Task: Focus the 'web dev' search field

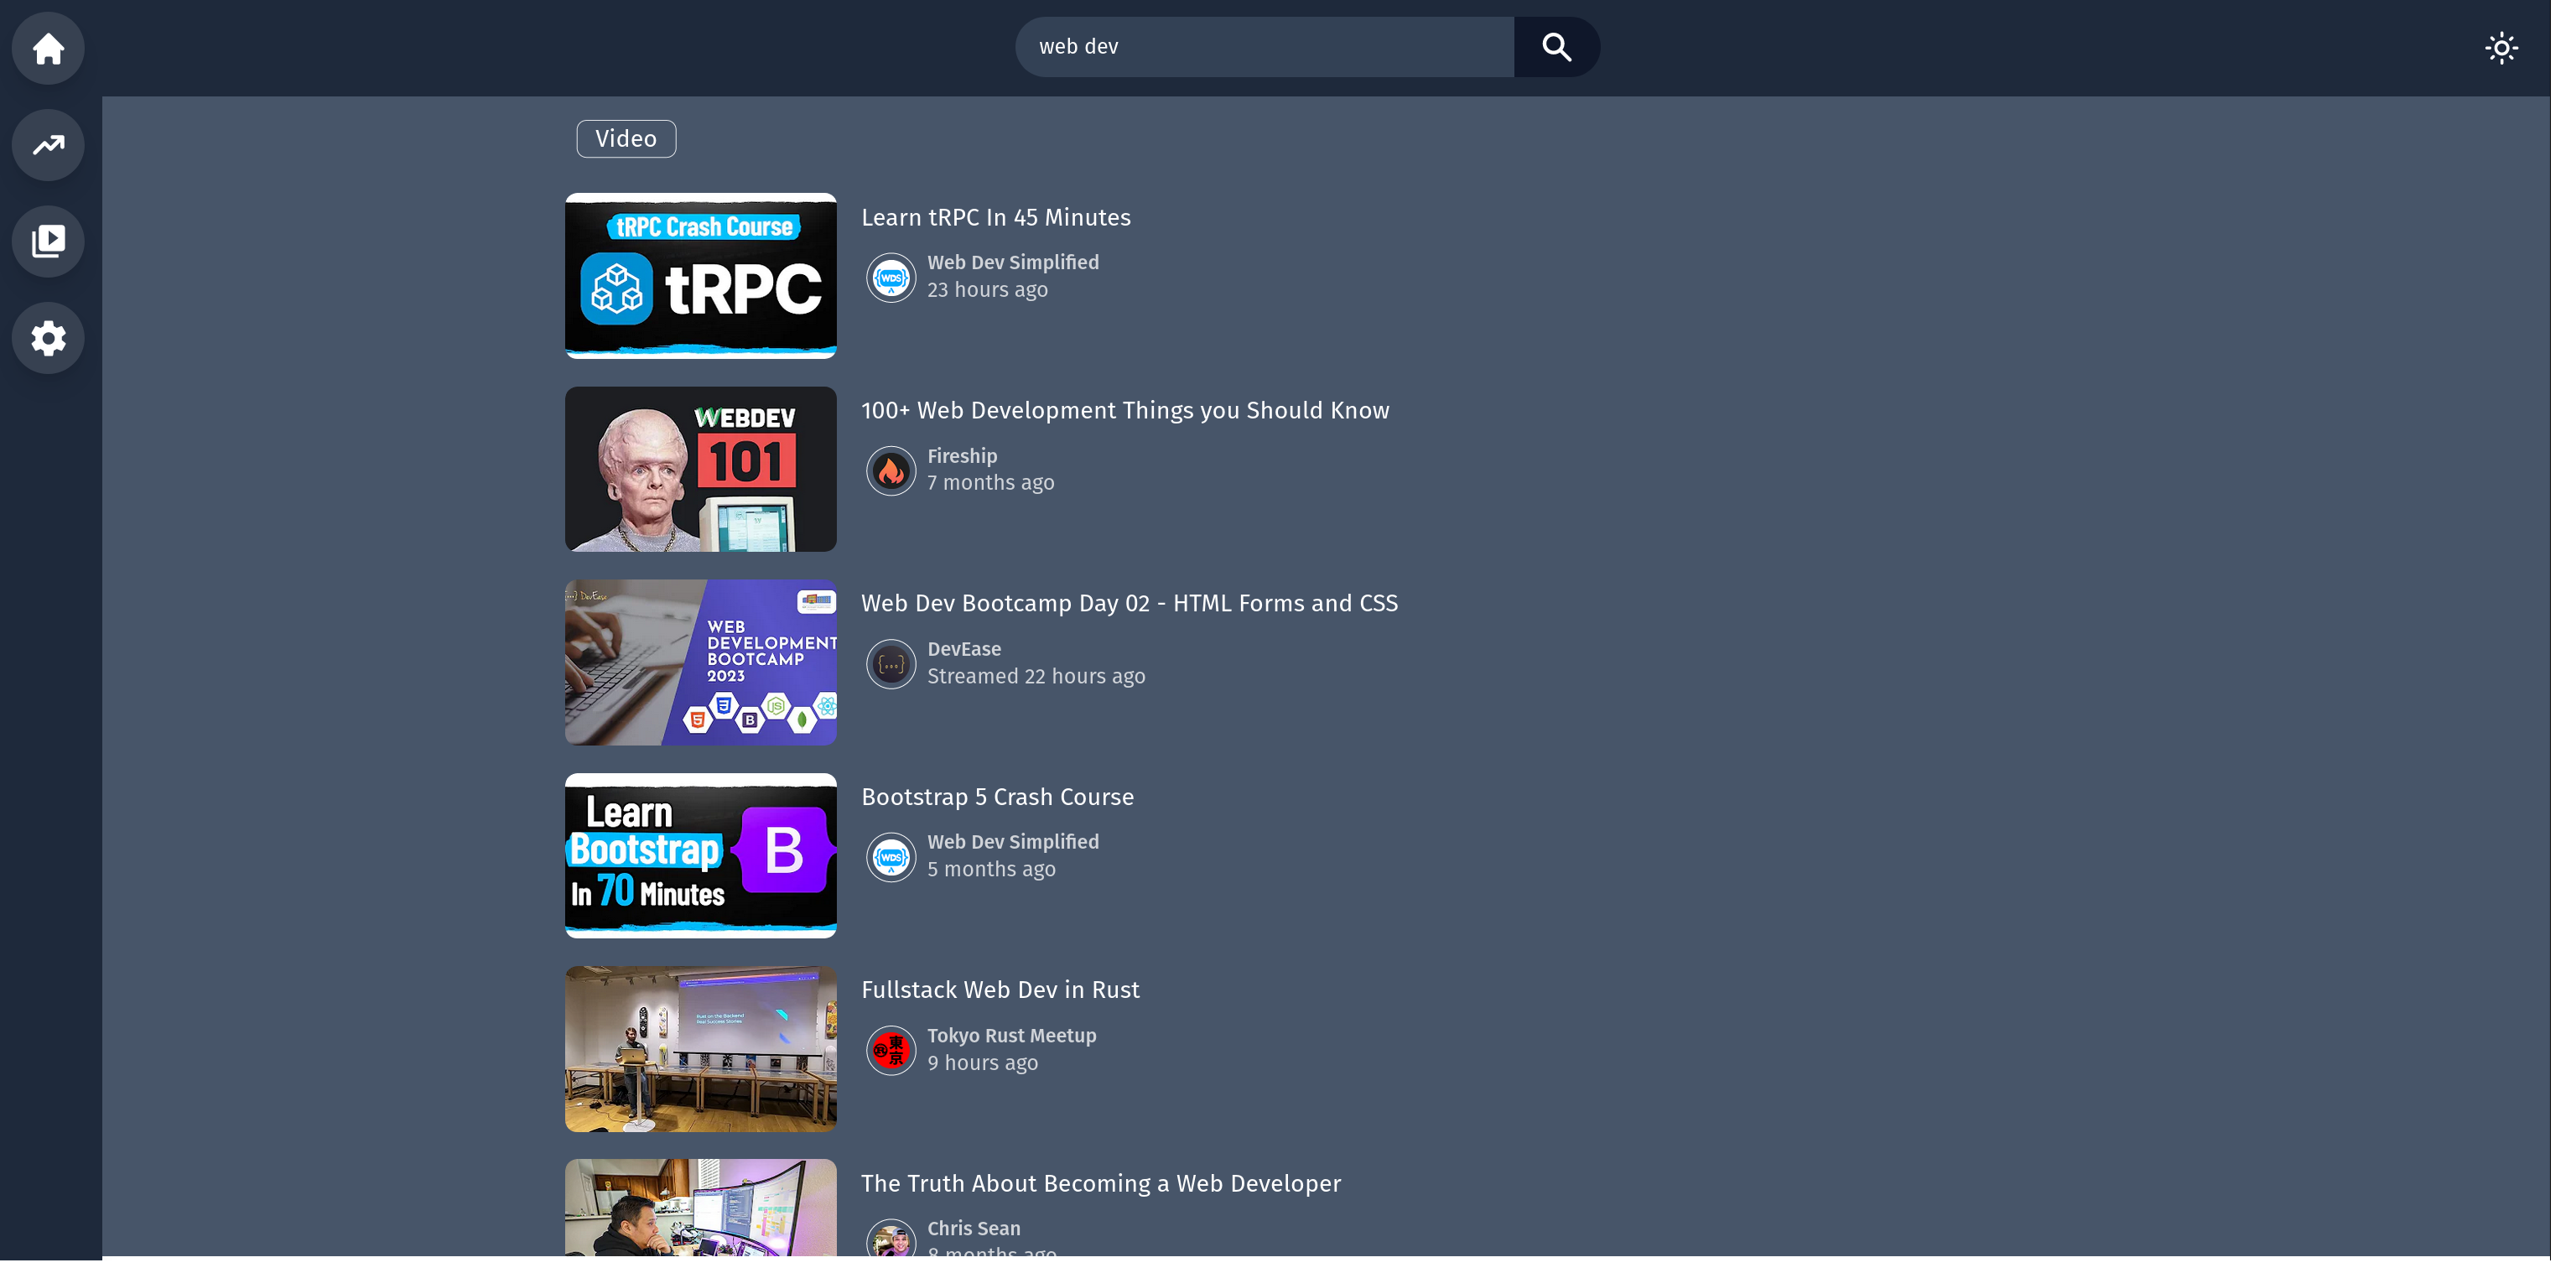Action: 1276,47
